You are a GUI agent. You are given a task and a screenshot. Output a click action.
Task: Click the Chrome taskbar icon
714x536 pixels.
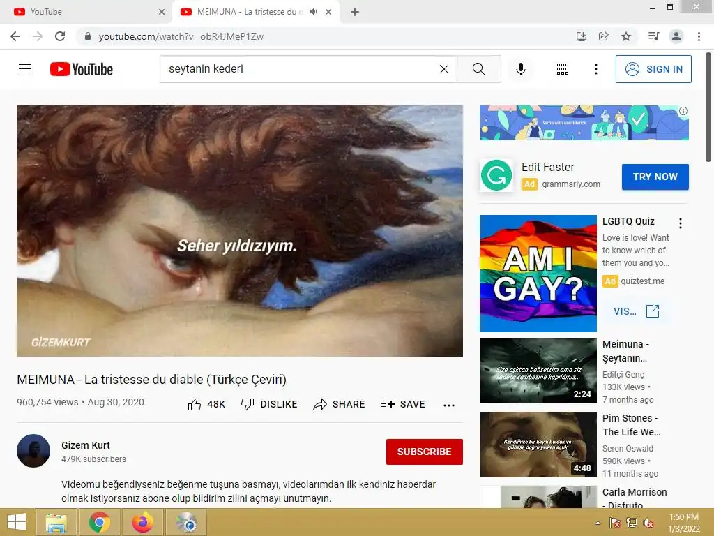[99, 522]
